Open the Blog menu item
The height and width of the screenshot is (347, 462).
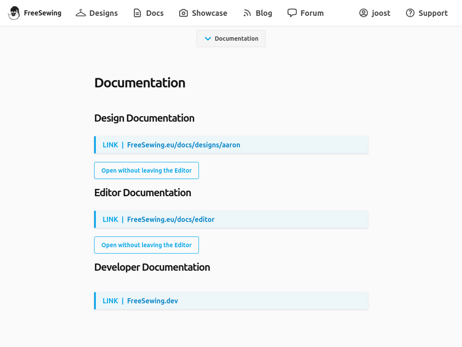[x=263, y=13]
